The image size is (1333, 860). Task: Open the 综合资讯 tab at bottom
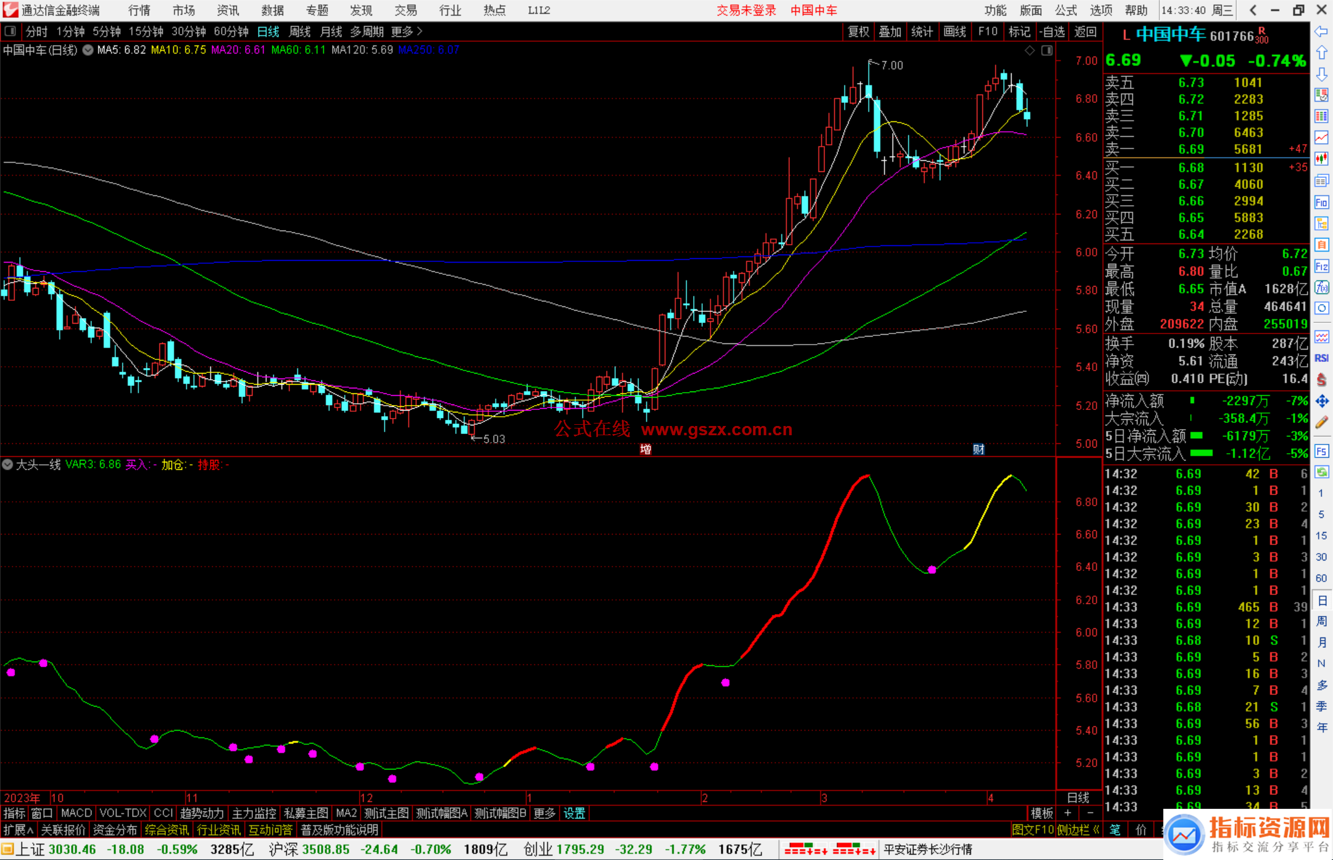click(x=167, y=830)
